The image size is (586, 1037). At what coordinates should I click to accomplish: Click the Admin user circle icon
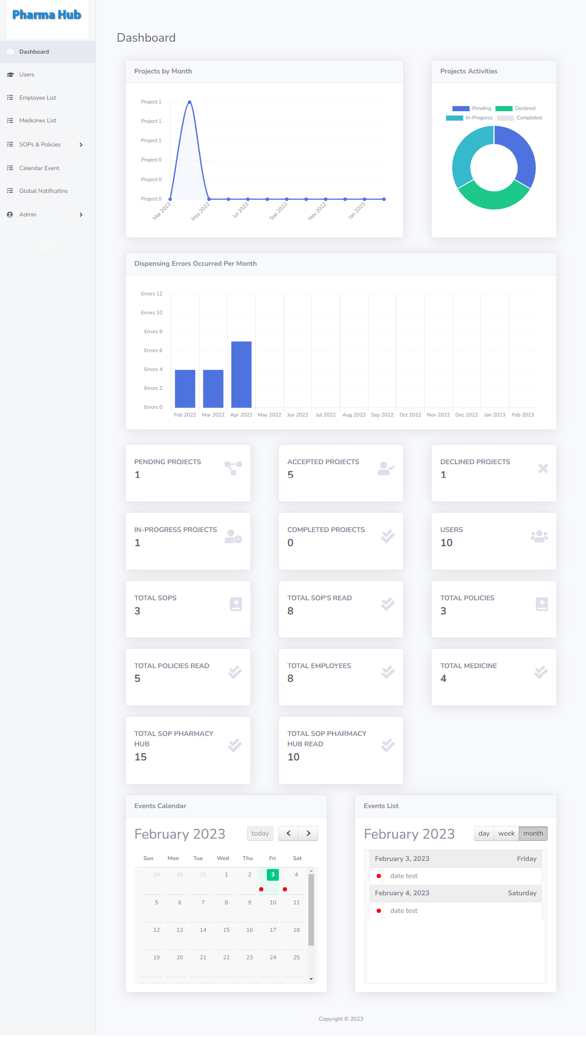point(10,215)
